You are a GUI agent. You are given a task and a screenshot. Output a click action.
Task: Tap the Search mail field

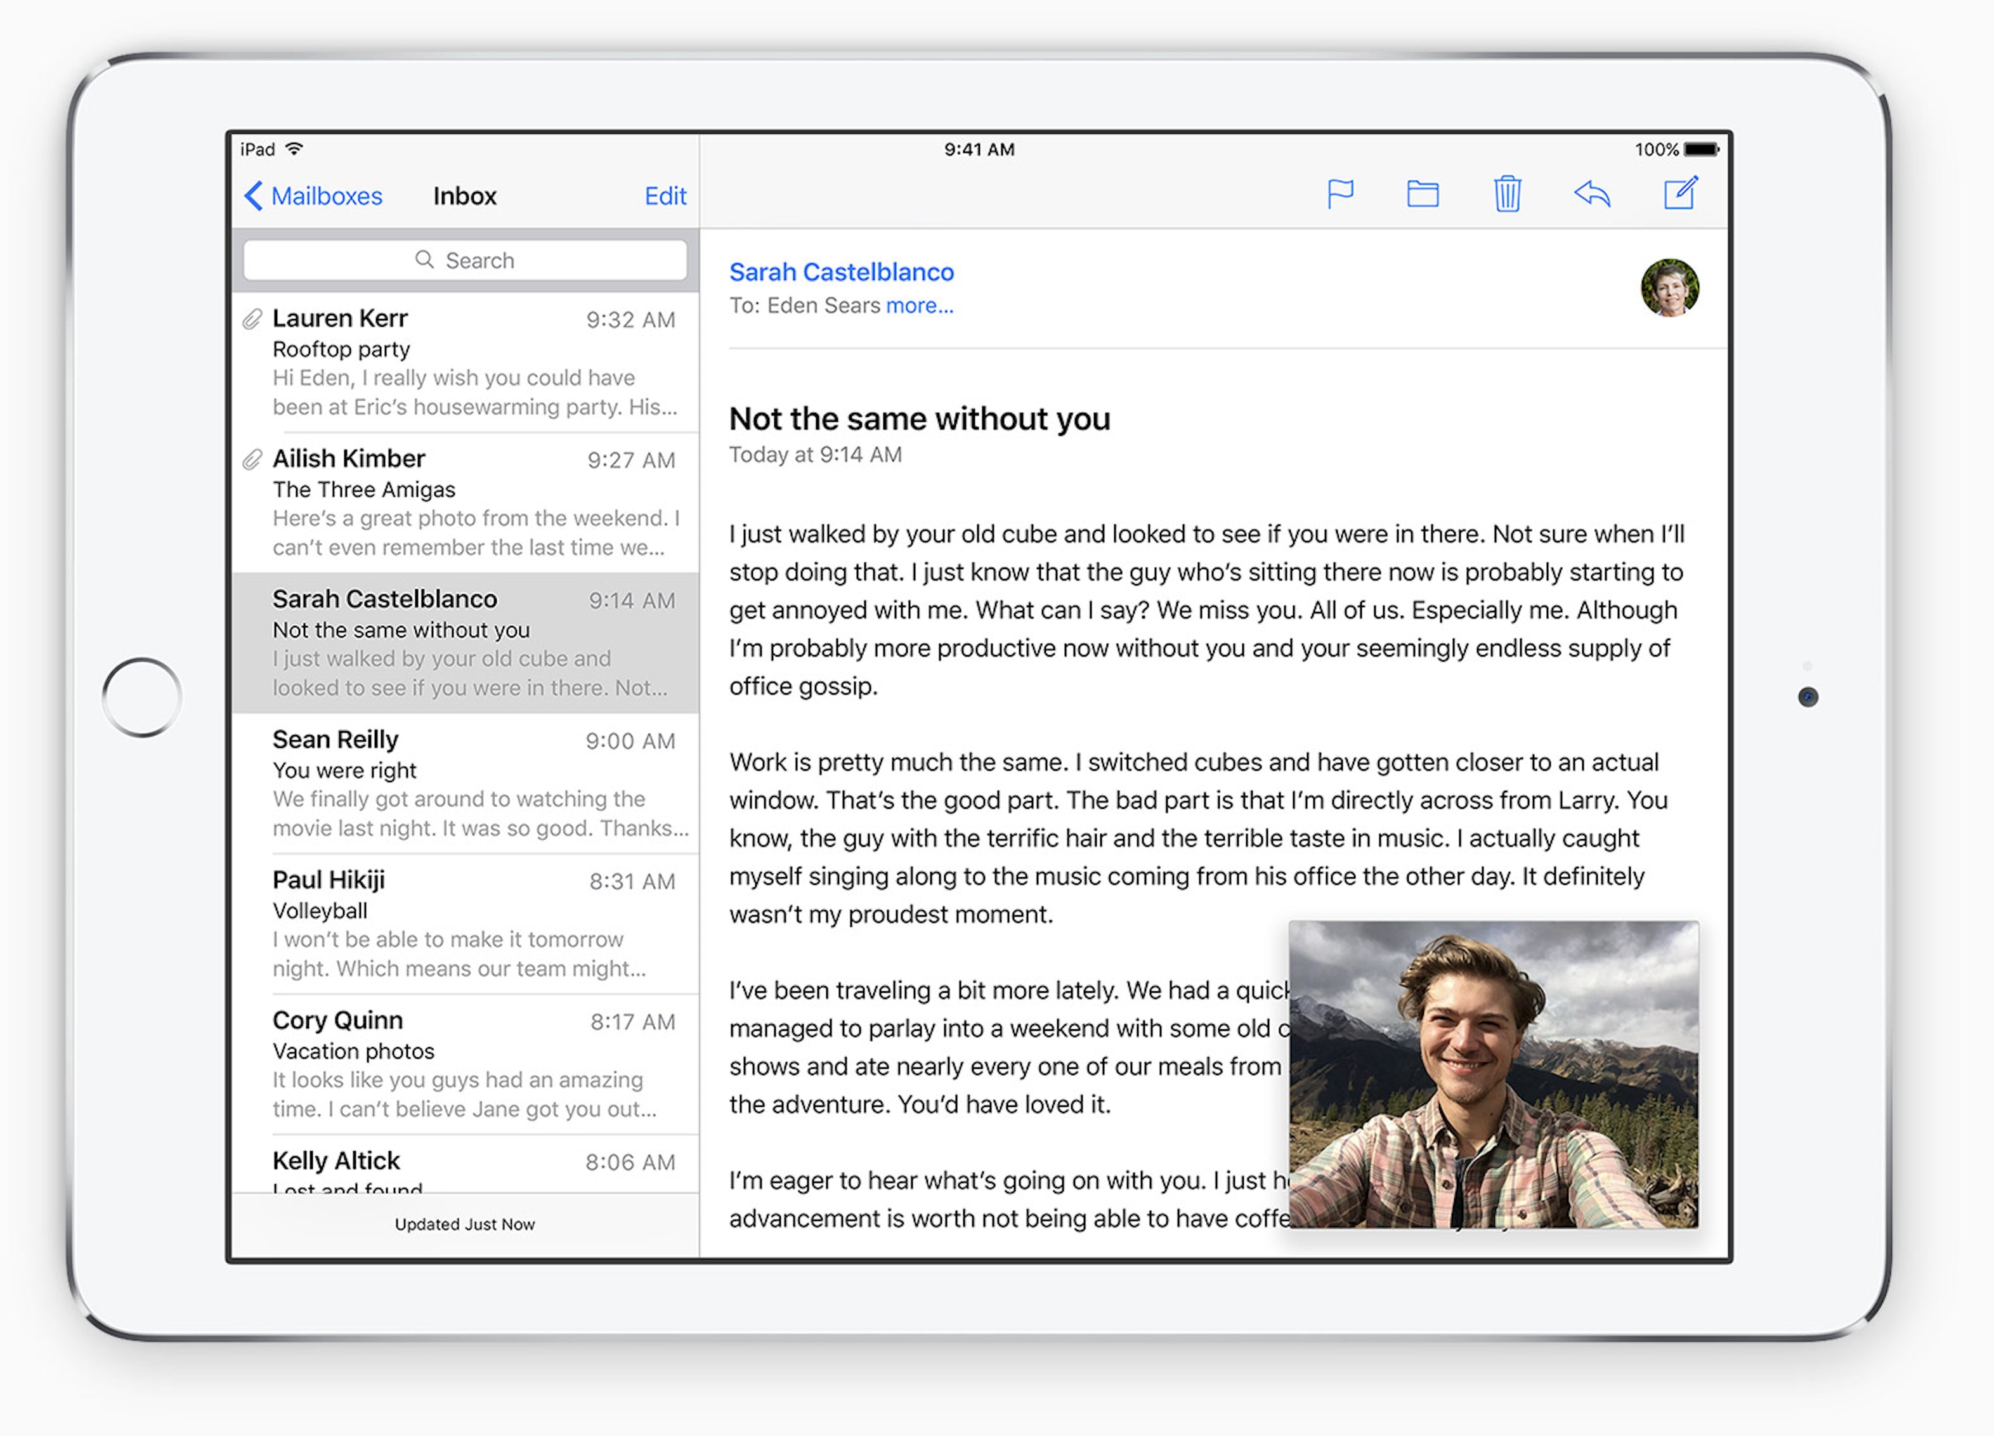click(465, 260)
